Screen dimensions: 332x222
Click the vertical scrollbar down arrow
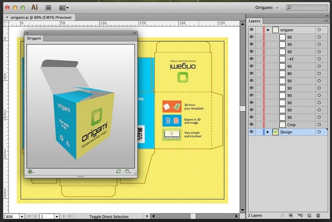pyautogui.click(x=243, y=210)
